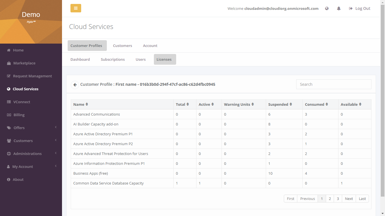Image resolution: width=385 pixels, height=216 pixels.
Task: Sort licenses by Suspended count
Action: [280, 104]
